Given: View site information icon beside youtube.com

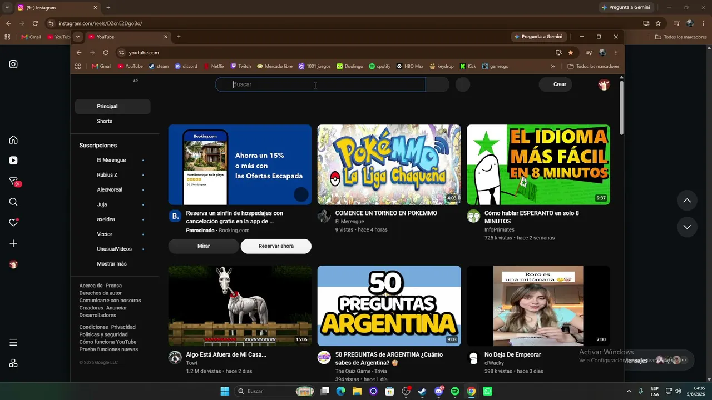Looking at the screenshot, I should tap(121, 53).
